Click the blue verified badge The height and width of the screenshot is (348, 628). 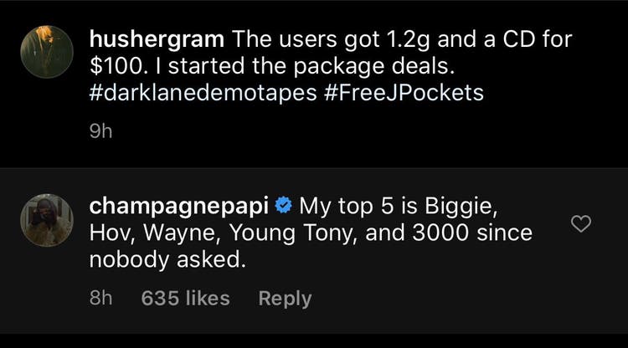[283, 205]
